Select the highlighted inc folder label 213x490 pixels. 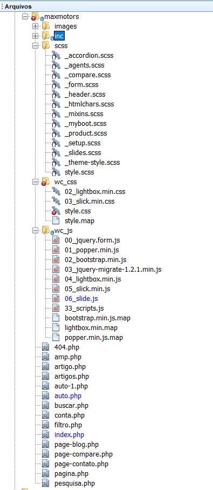[x=59, y=36]
